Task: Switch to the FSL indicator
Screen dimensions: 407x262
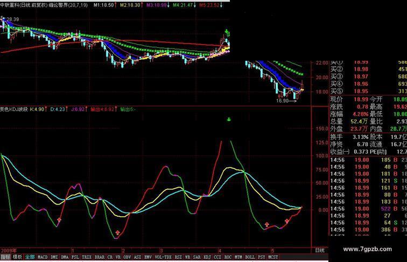Action: (x=75, y=257)
